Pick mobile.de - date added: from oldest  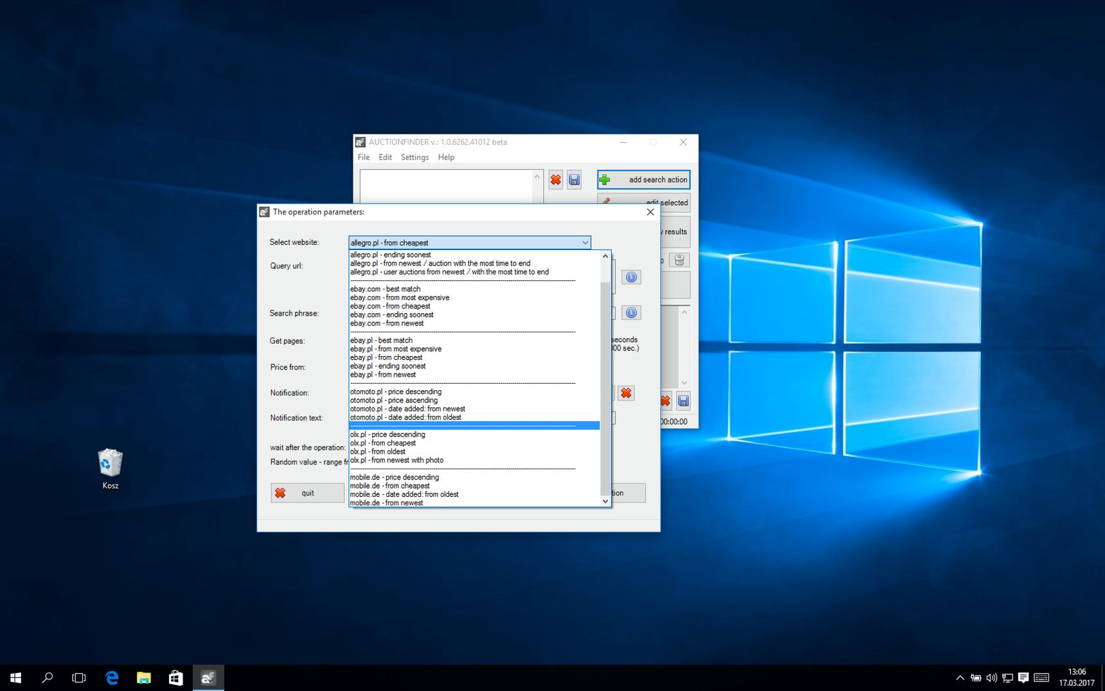[x=474, y=494]
